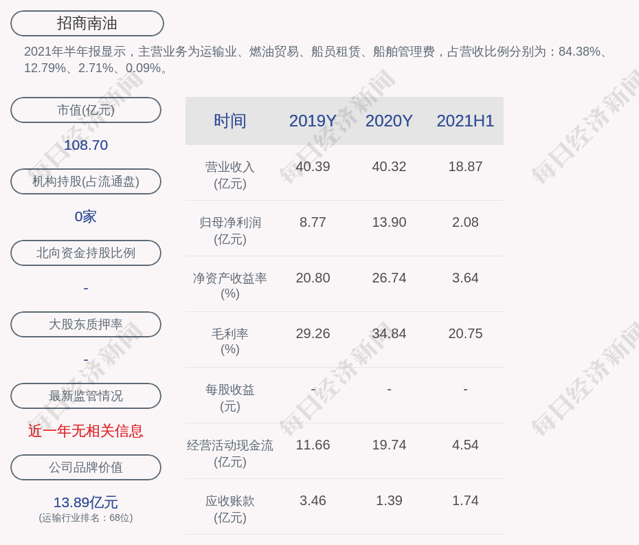Select receivables value 1.74
The height and width of the screenshot is (545, 639).
(x=465, y=500)
